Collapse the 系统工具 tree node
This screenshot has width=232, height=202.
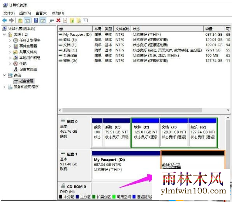(4, 35)
